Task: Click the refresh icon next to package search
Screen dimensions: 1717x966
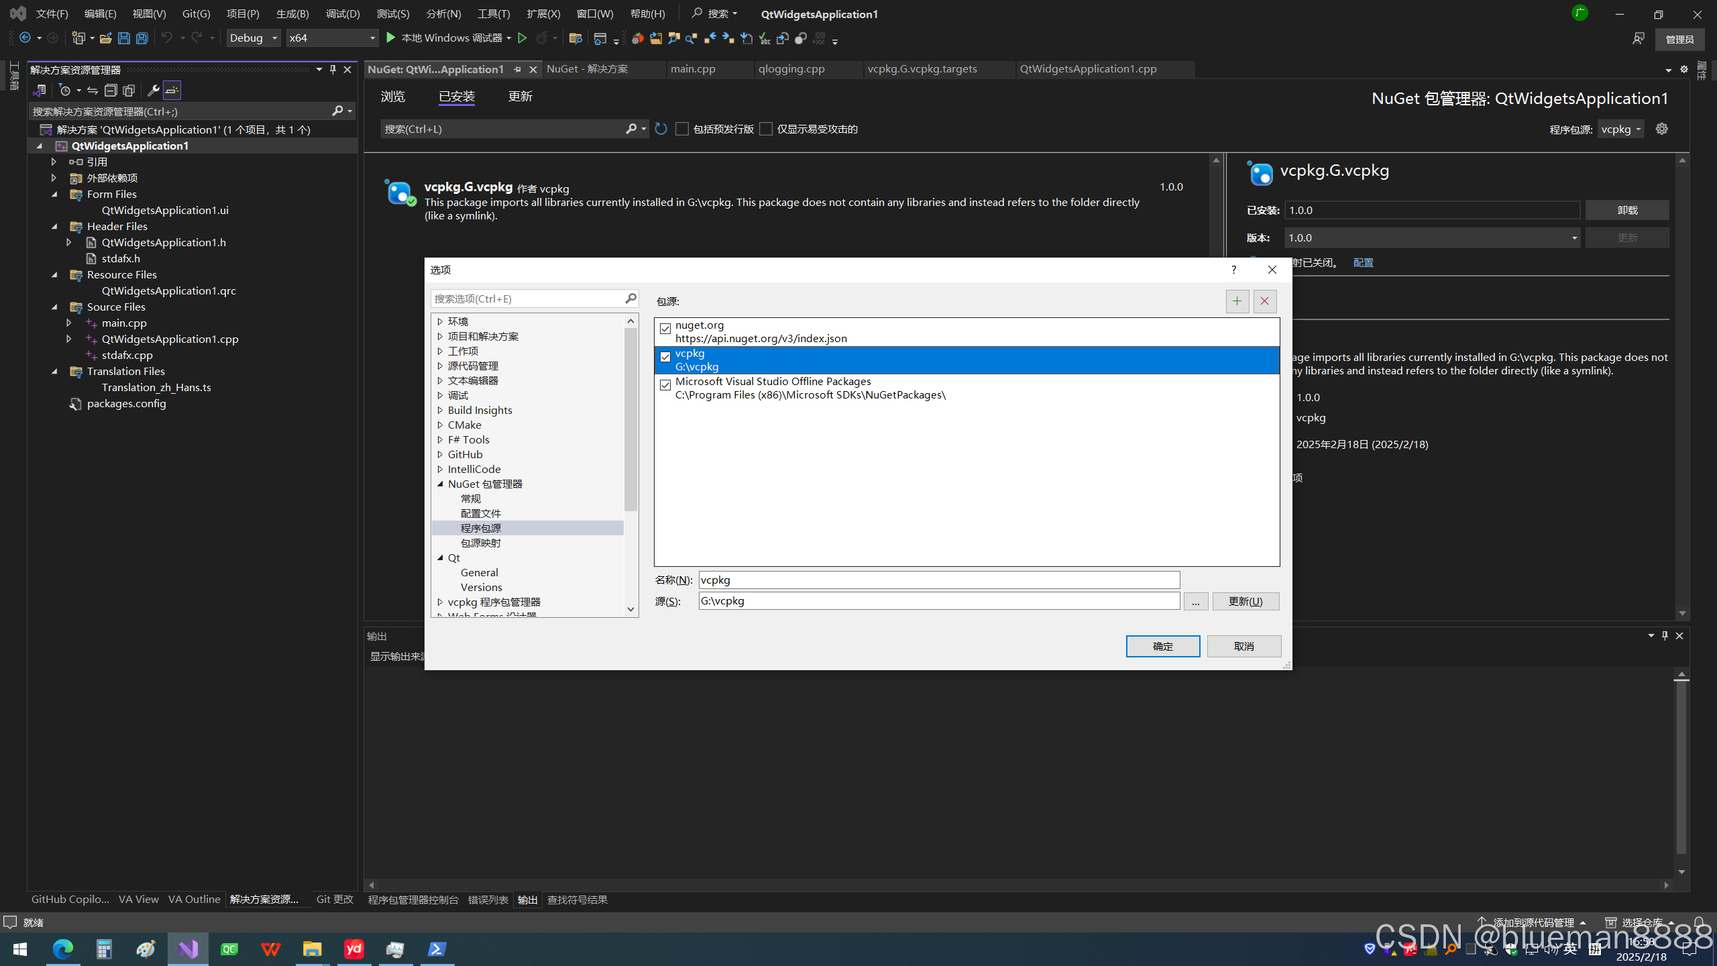Action: 661,129
